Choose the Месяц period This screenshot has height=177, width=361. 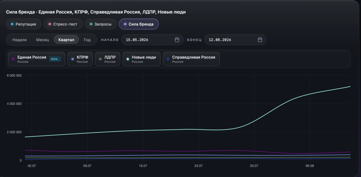click(43, 40)
